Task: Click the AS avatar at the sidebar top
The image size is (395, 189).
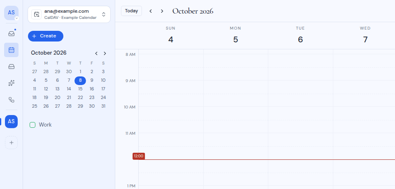Action: 12,13
